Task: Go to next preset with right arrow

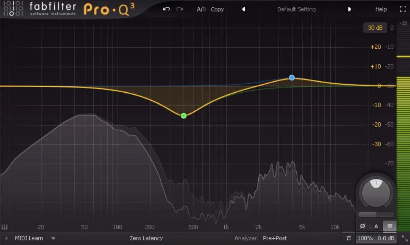Action: 349,9
